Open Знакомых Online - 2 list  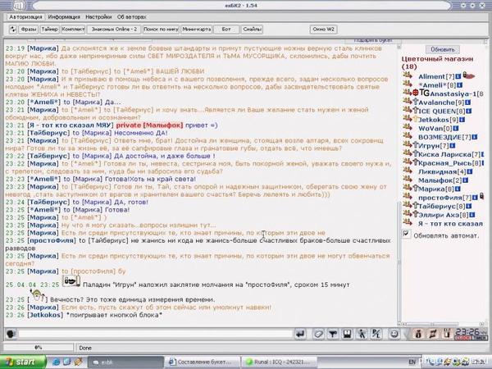tap(114, 30)
